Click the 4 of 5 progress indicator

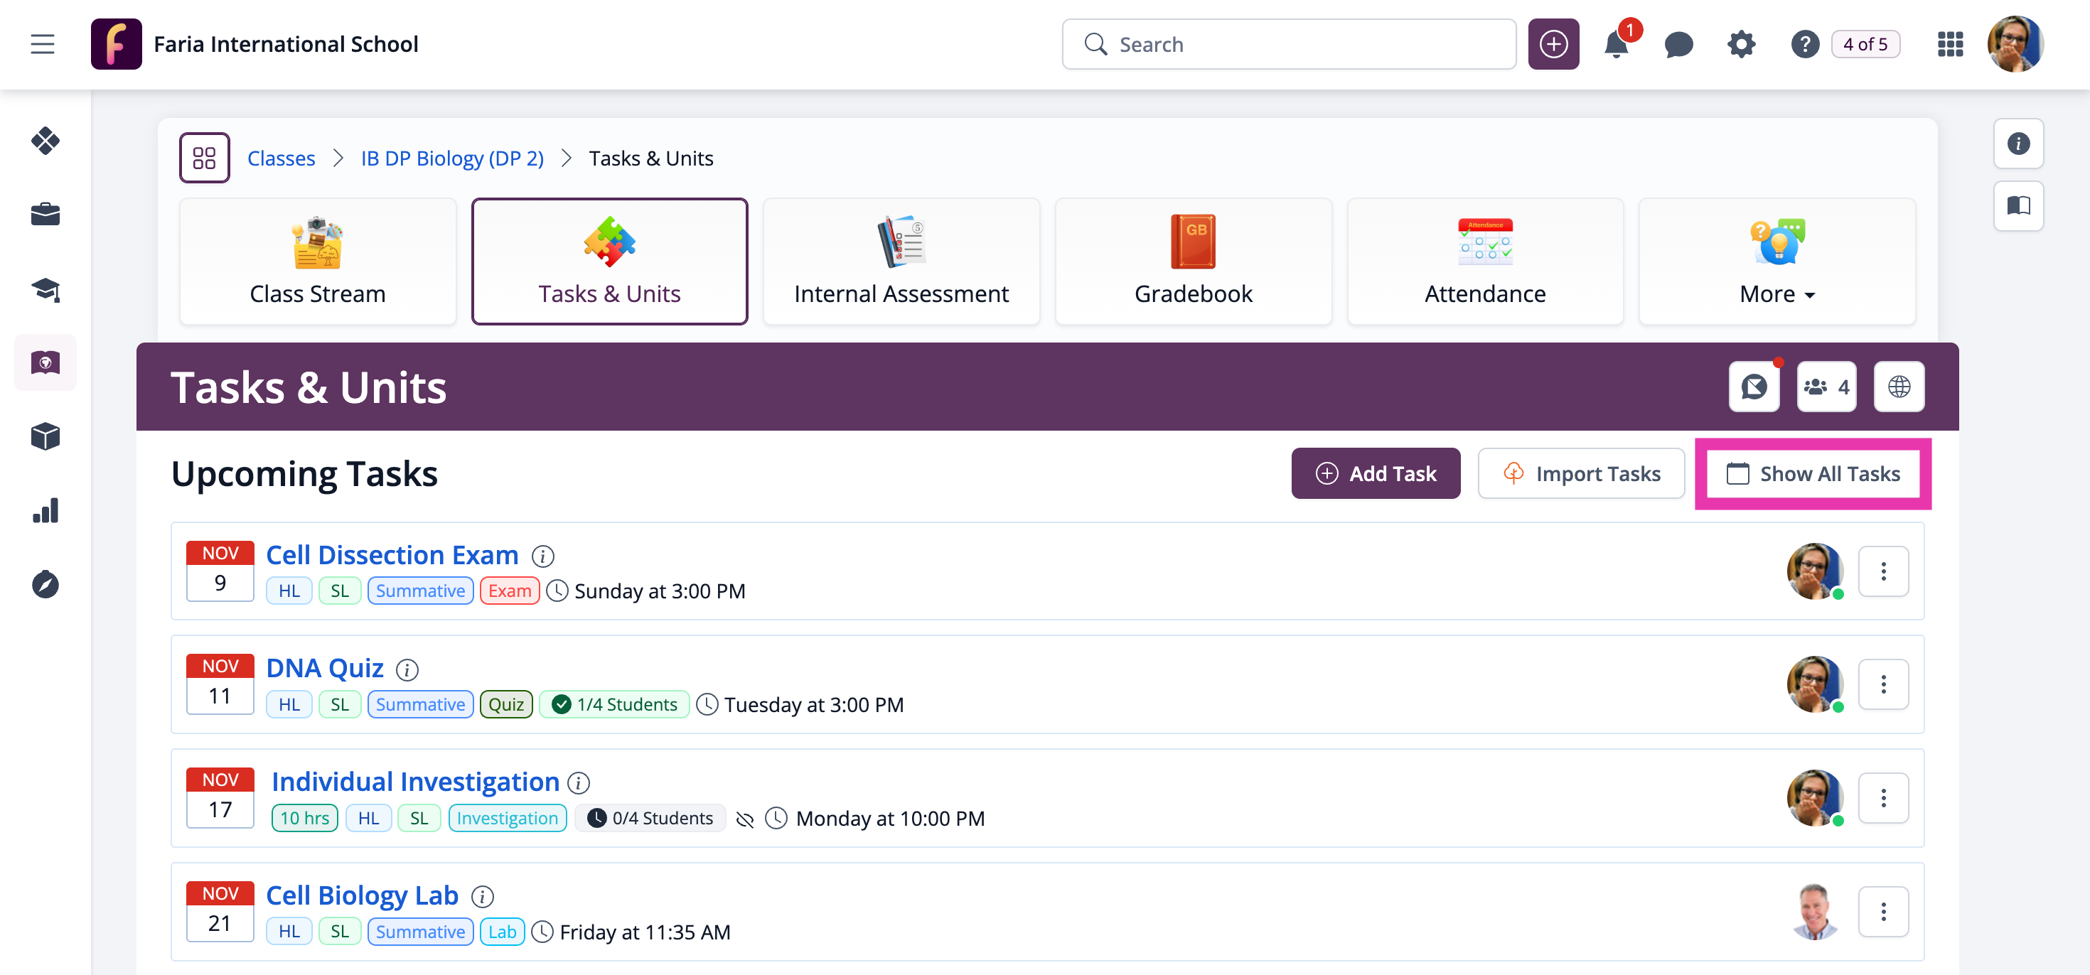tap(1865, 44)
